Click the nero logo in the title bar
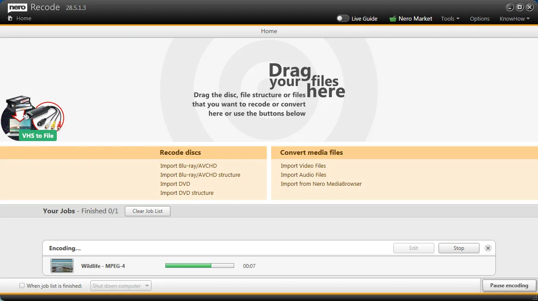 tap(16, 7)
